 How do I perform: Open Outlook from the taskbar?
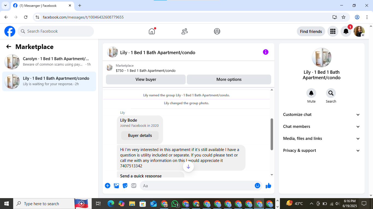coord(153,204)
